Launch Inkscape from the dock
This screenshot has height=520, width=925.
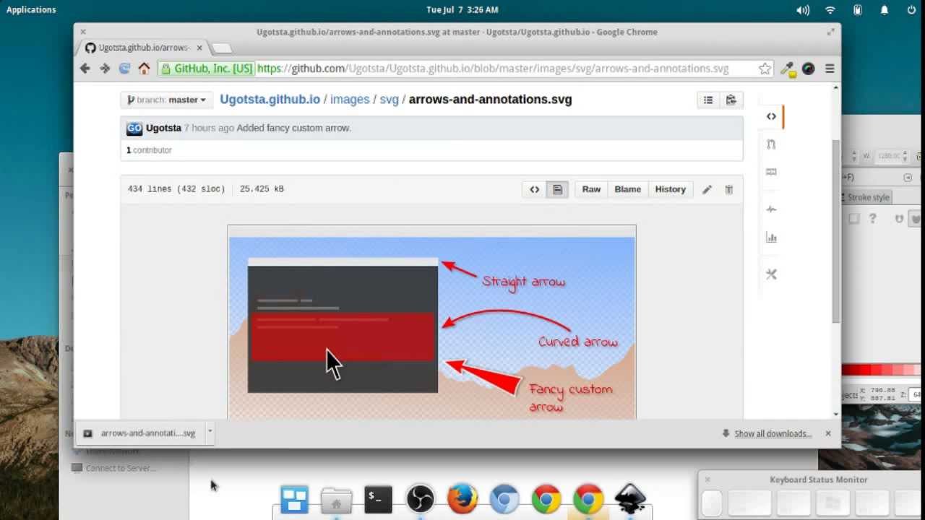[629, 499]
